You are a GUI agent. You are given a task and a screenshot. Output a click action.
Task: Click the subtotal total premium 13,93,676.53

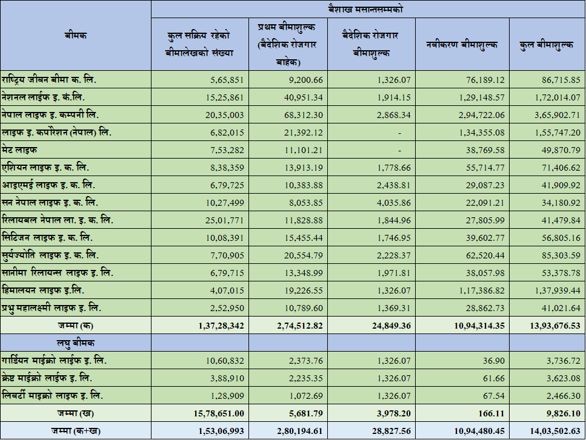click(x=555, y=326)
